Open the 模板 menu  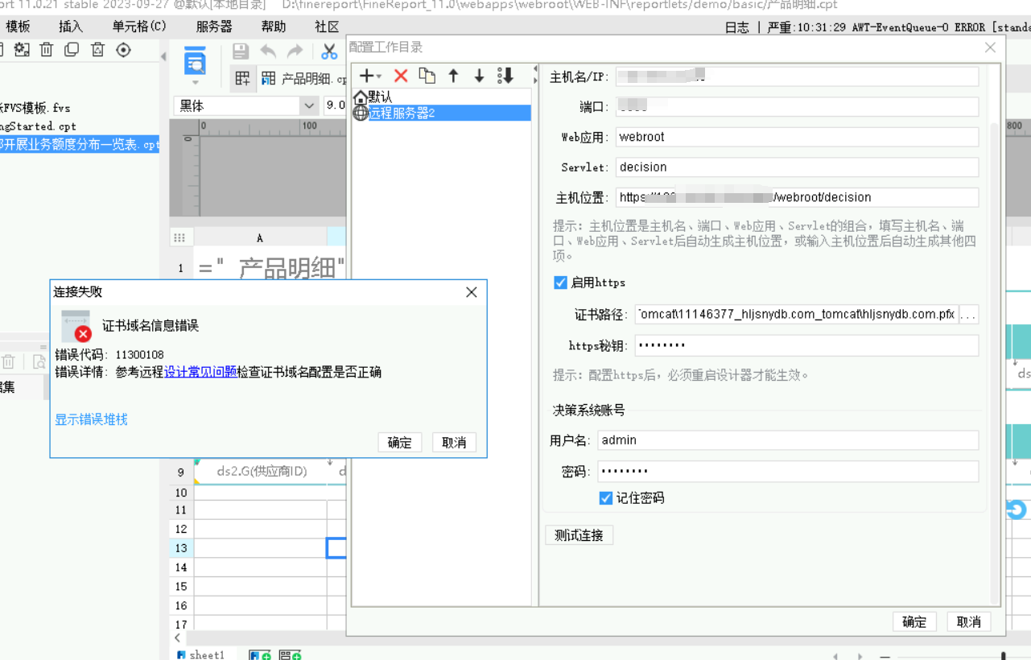(x=18, y=27)
